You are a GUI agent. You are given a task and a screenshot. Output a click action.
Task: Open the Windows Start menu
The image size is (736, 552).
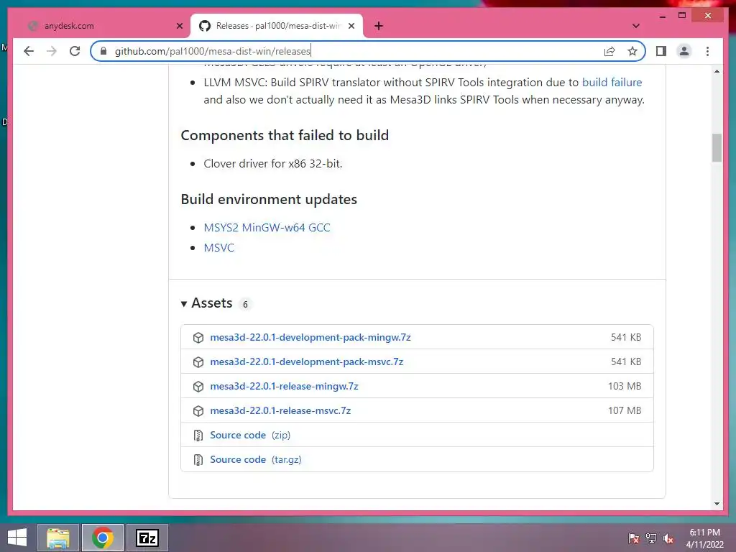click(17, 538)
